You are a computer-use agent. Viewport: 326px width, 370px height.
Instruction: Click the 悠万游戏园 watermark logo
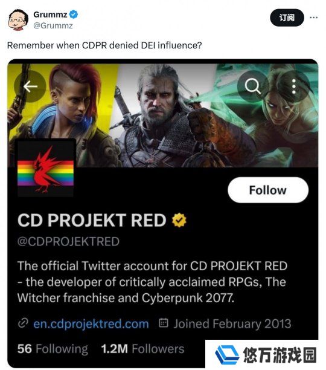[x=266, y=355]
